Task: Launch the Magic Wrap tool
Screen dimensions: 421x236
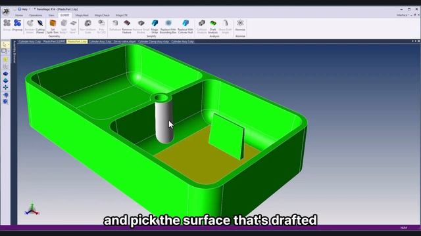Action: (x=155, y=27)
